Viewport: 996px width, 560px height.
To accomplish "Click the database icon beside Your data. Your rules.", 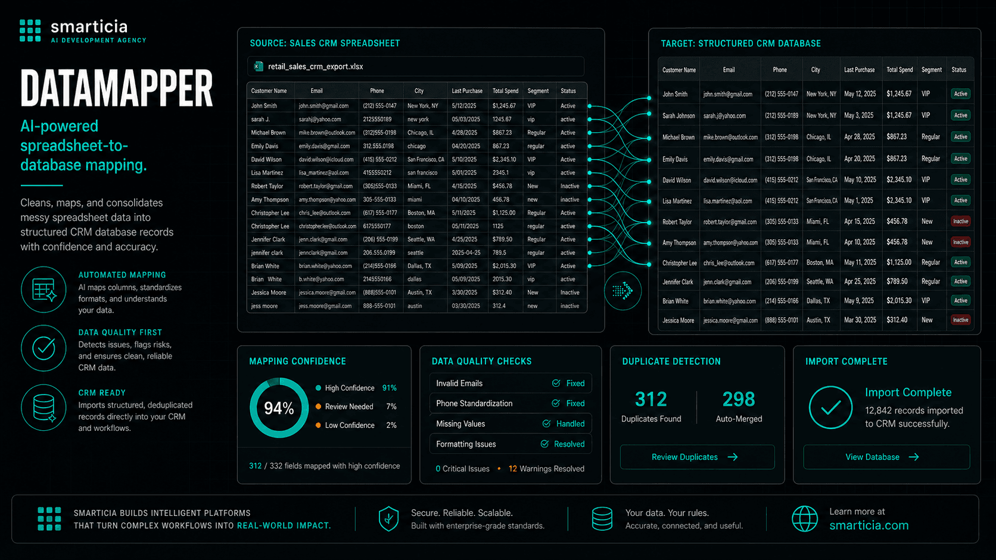I will 602,519.
